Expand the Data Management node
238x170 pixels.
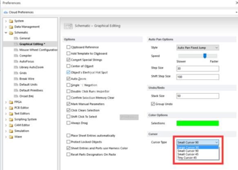click(6, 27)
